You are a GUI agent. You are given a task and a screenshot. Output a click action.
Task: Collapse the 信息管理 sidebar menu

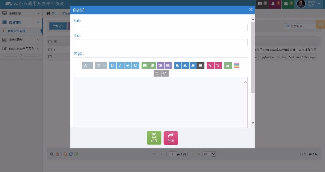click(21, 22)
